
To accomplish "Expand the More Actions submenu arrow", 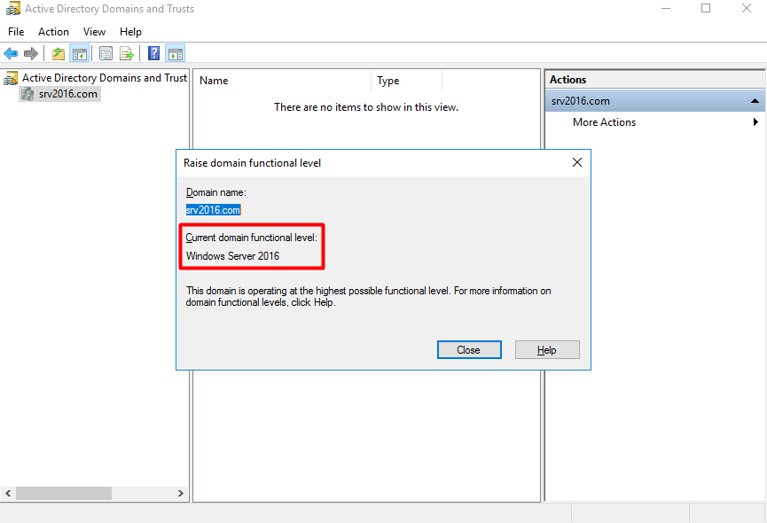I will pyautogui.click(x=755, y=122).
